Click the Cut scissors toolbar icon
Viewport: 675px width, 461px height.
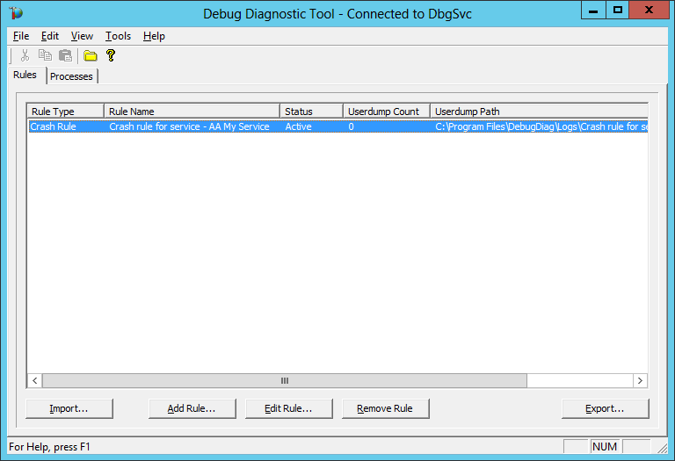pos(25,55)
